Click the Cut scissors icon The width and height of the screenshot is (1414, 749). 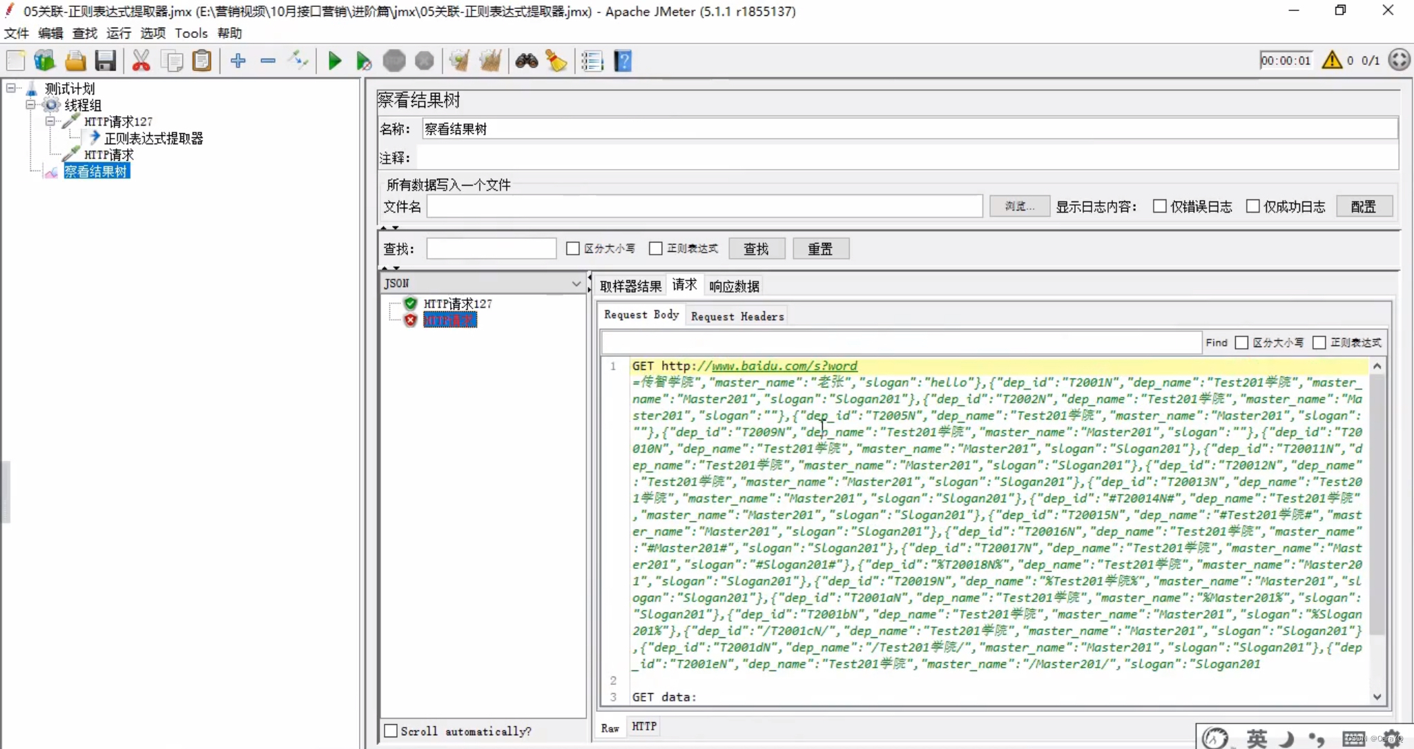141,61
